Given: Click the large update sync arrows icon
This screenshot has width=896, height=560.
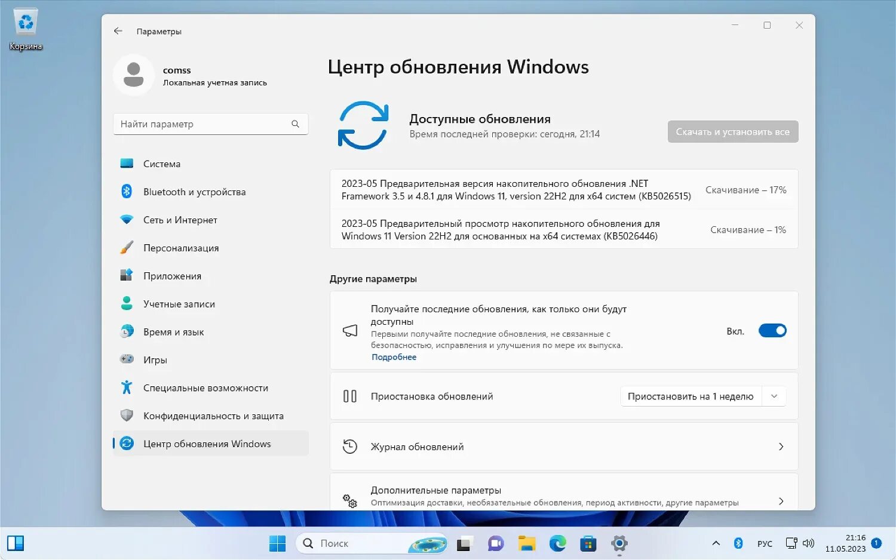Looking at the screenshot, I should 363,125.
